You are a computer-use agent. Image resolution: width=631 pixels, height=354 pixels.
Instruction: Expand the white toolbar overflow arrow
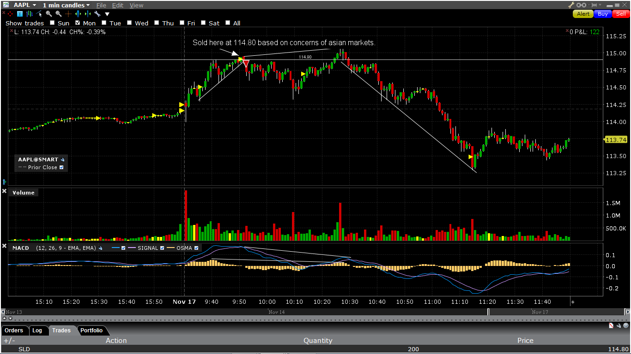(x=107, y=14)
